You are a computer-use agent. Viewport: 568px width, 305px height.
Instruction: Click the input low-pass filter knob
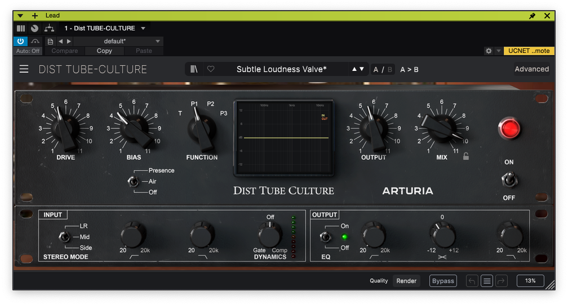pos(202,235)
